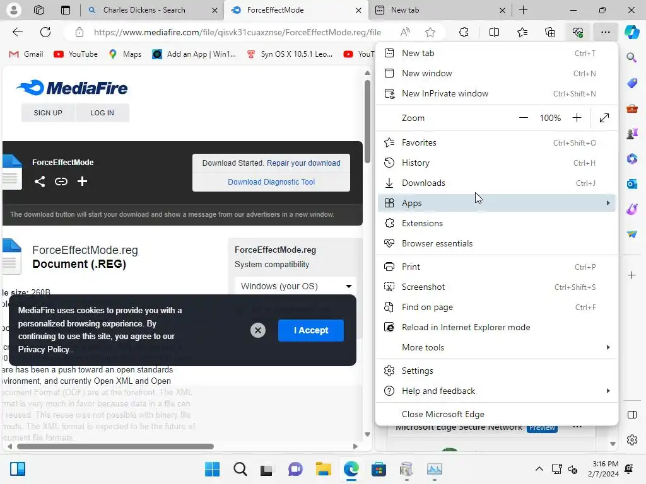The image size is (646, 484).
Task: Click the page horizontal scrollbar thumb
Action: click(115, 447)
